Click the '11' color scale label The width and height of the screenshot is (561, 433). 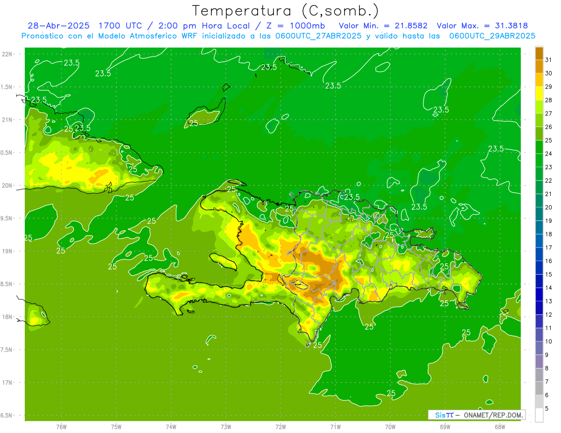coord(549,328)
